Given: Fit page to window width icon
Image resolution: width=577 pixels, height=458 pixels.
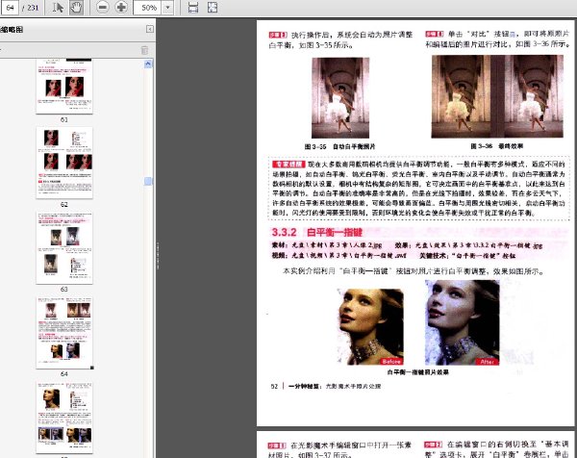Looking at the screenshot, I should pyautogui.click(x=193, y=8).
